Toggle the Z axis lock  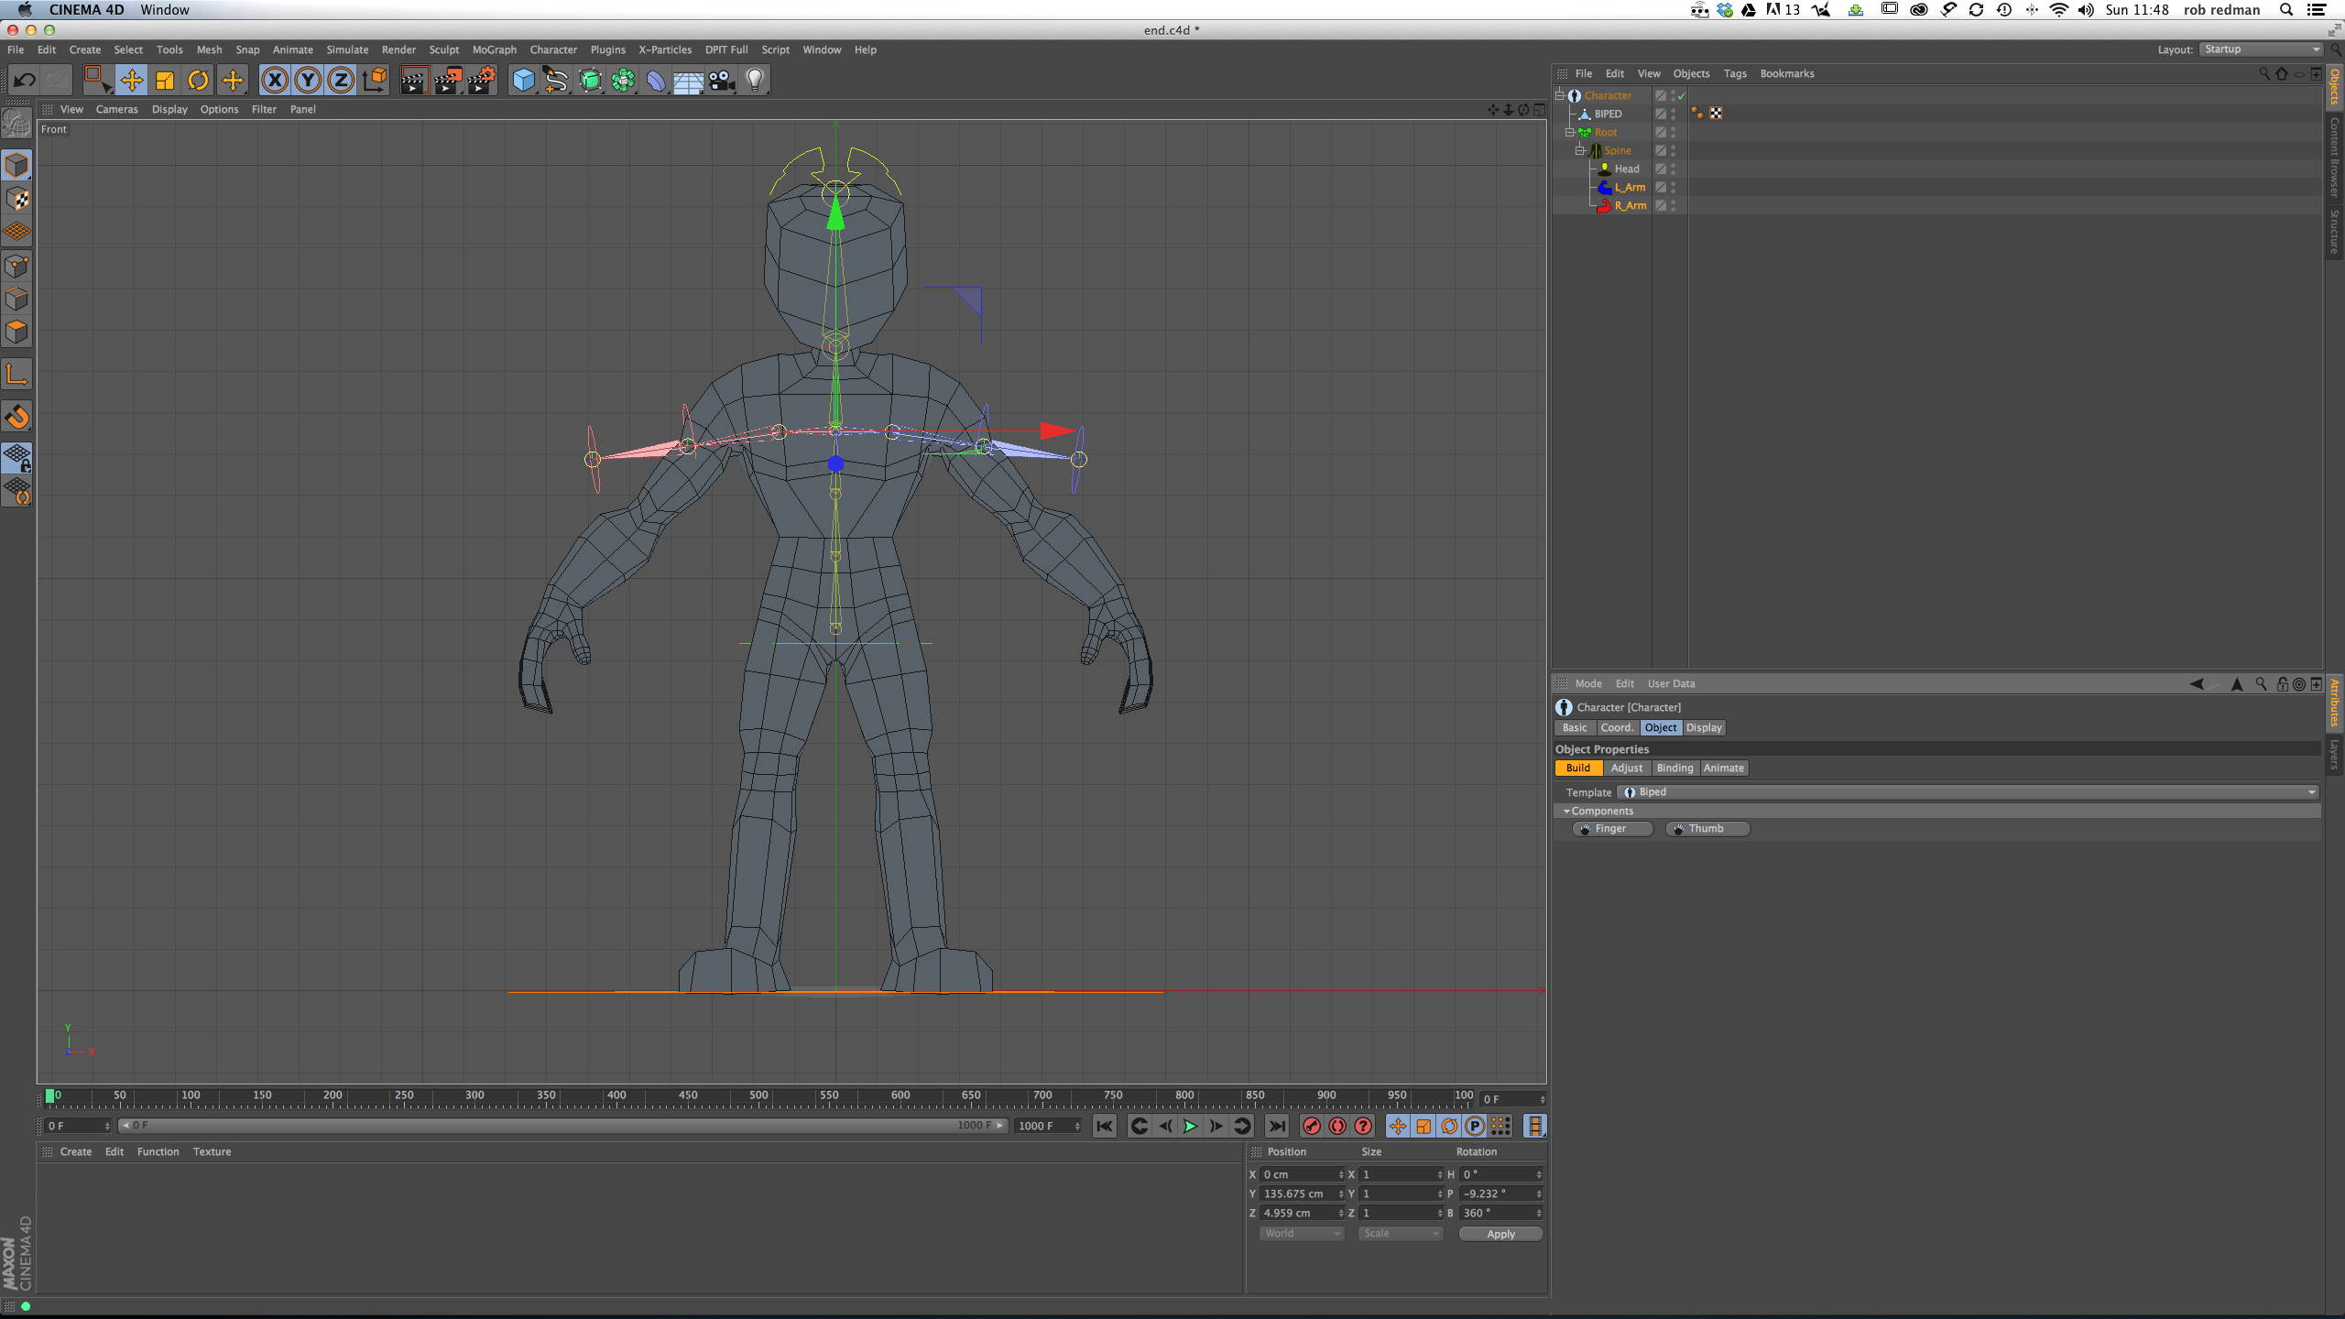pos(341,81)
